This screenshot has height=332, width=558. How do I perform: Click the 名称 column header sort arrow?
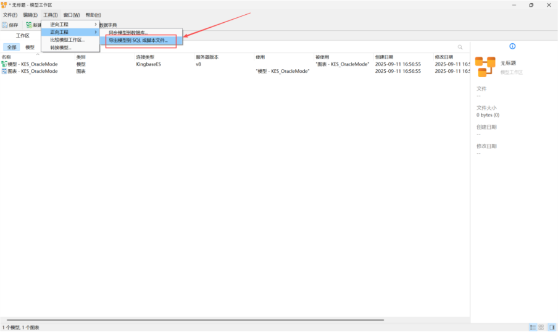pyautogui.click(x=38, y=54)
